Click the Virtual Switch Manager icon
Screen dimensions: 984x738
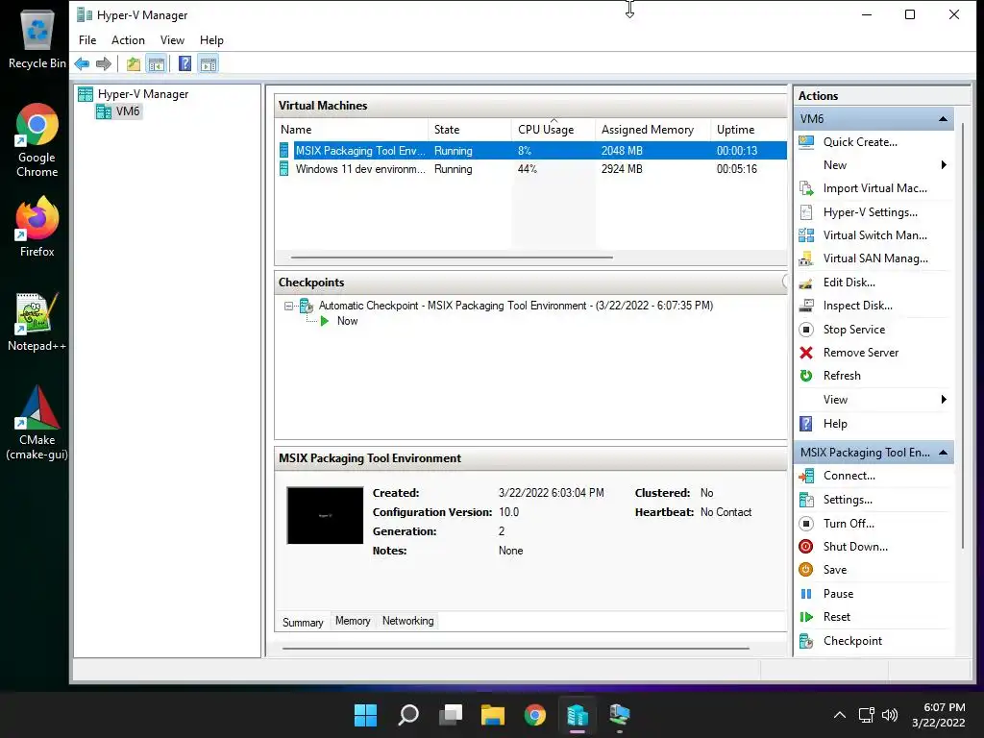(x=806, y=235)
